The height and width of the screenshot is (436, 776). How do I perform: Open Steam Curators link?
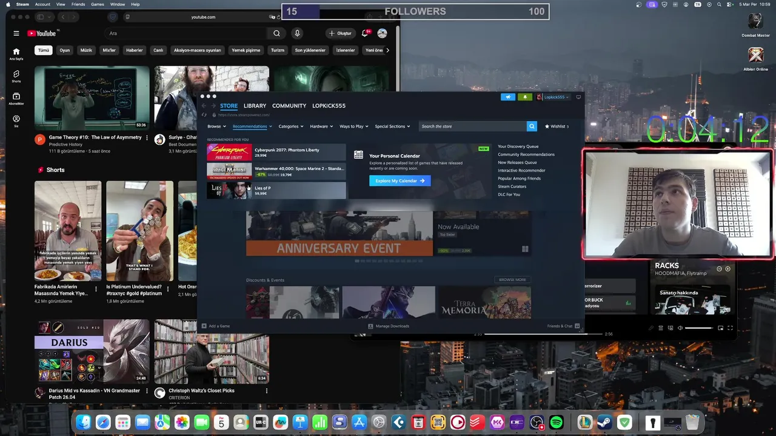[512, 187]
